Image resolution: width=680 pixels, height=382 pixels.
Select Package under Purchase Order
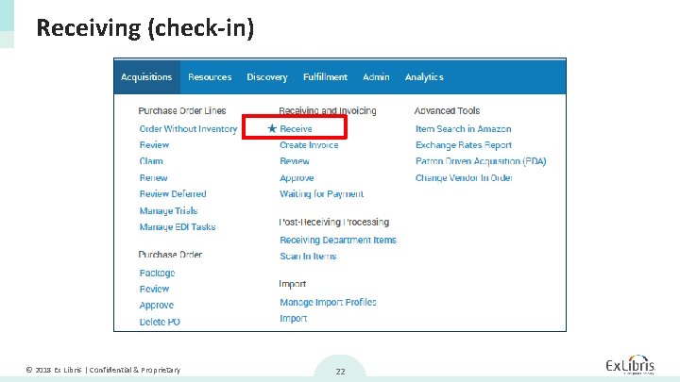(157, 273)
